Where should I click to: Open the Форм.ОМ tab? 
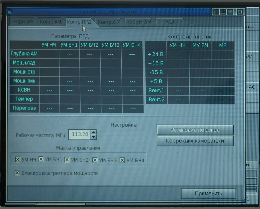[x=140, y=22]
